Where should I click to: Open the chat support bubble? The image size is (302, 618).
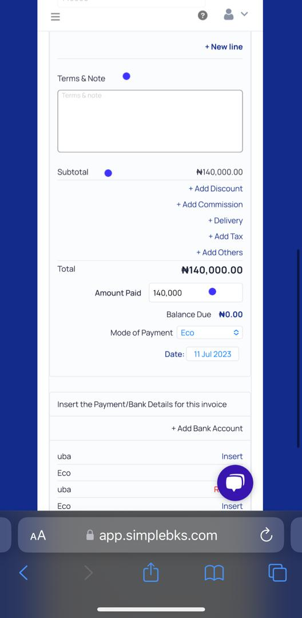(235, 483)
